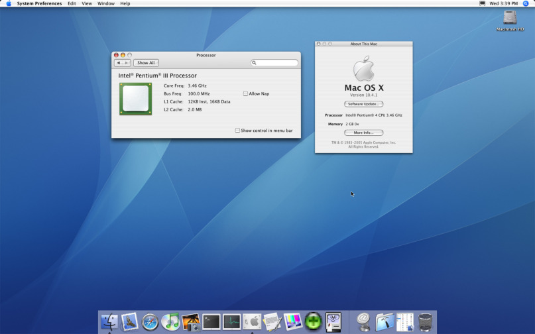The image size is (535, 334).
Task: Open iPhoto from the dock
Action: pos(191,322)
